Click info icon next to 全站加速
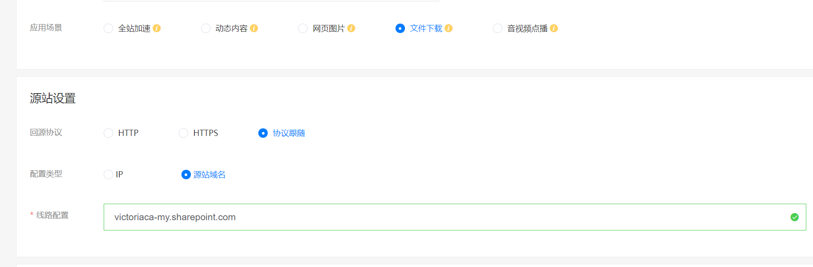Screen dimensions: 813x267 pos(157,29)
